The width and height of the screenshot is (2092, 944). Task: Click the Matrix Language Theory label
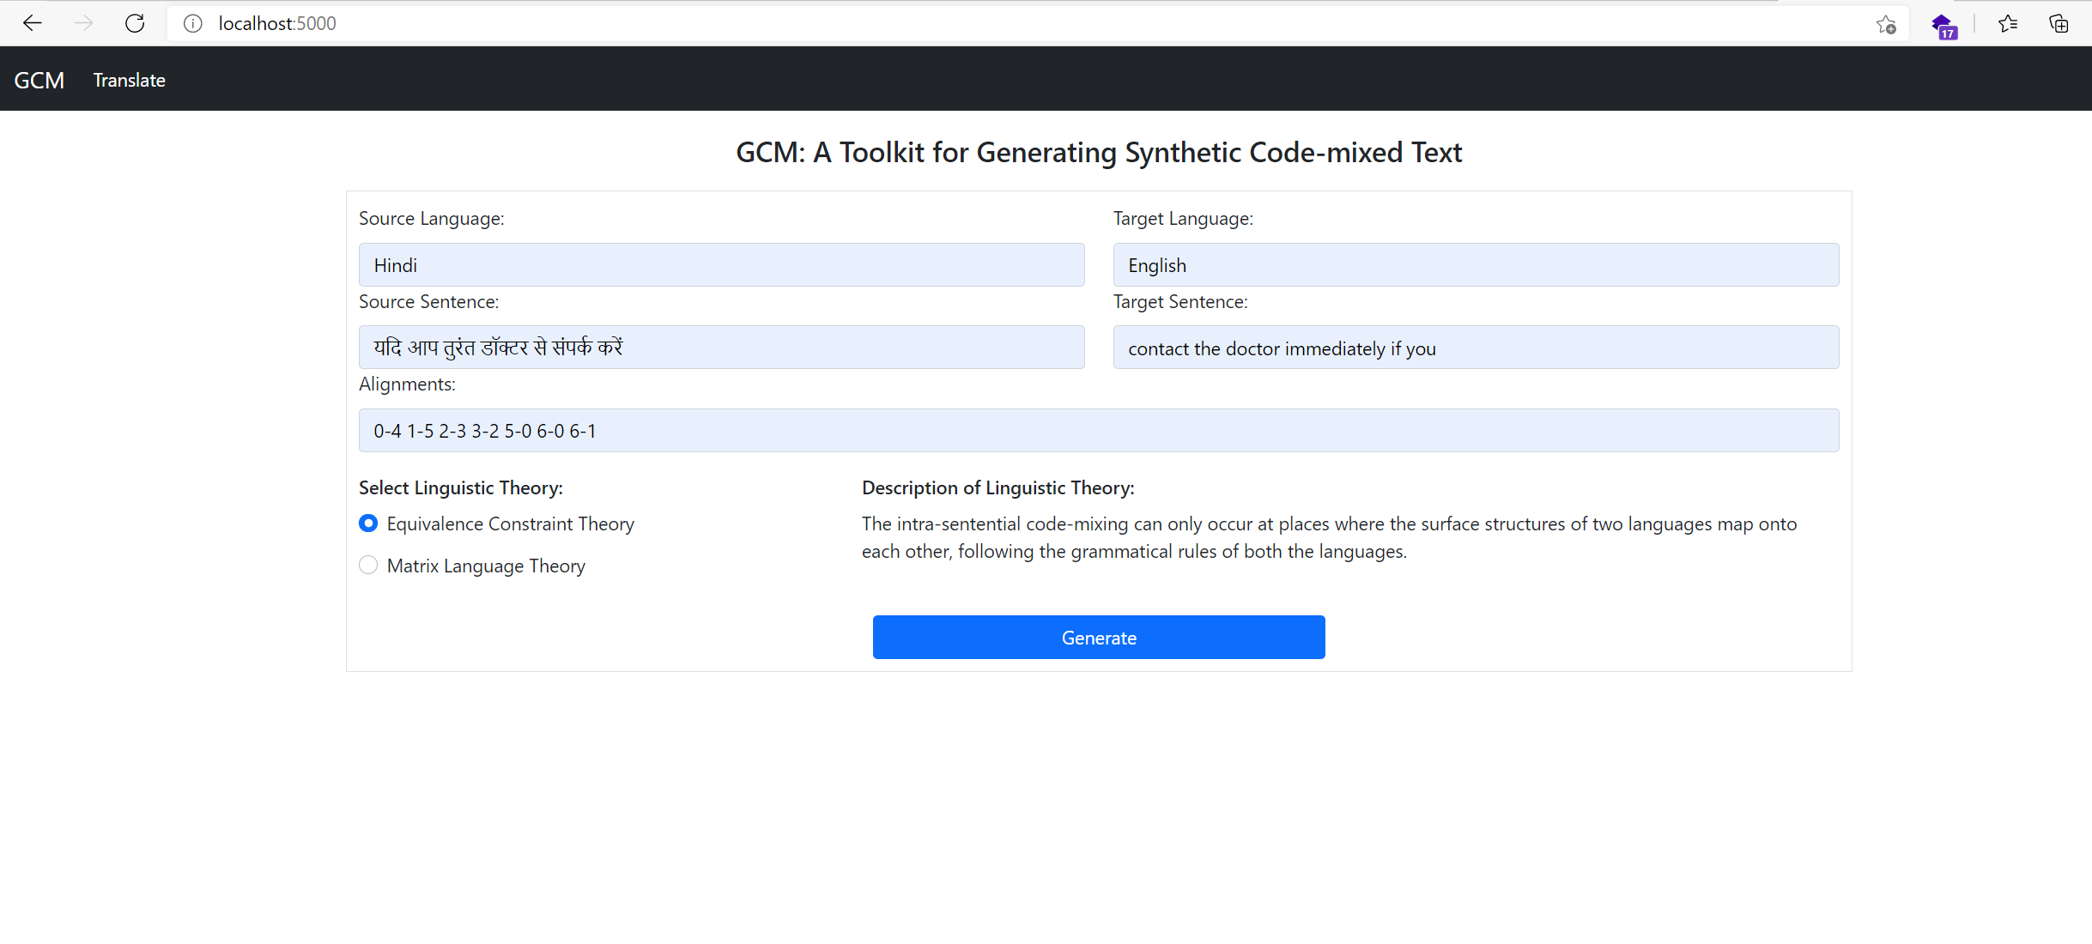coord(486,566)
